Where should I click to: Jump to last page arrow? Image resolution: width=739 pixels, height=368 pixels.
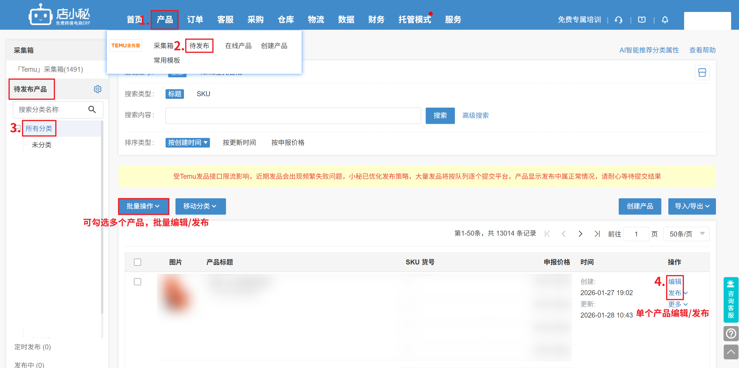pos(597,234)
